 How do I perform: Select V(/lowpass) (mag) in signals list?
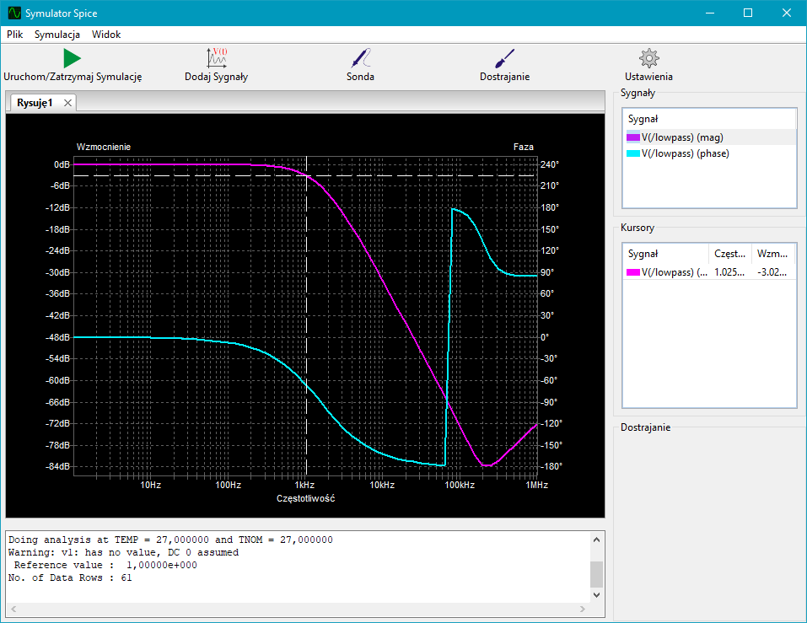coord(682,137)
